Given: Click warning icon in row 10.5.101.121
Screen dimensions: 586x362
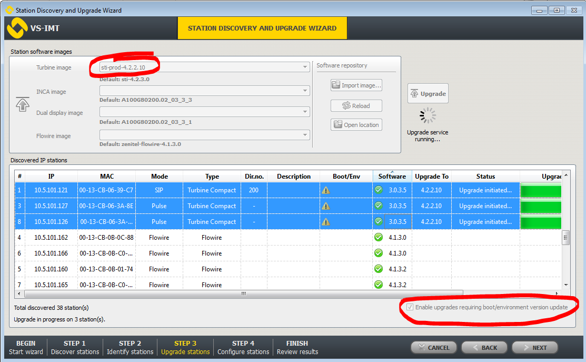Looking at the screenshot, I should 326,190.
